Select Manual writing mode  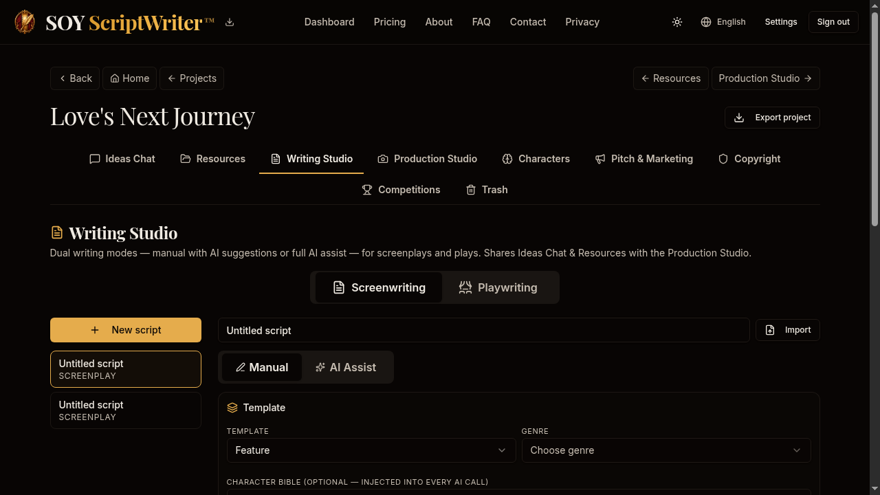click(x=262, y=367)
